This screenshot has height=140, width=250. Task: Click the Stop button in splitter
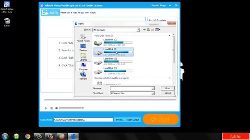point(52,108)
